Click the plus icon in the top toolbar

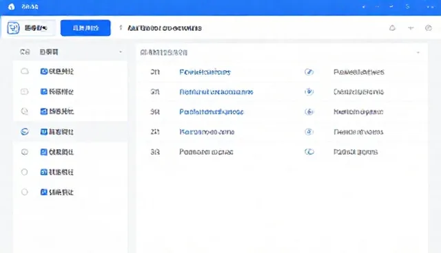tap(411, 28)
